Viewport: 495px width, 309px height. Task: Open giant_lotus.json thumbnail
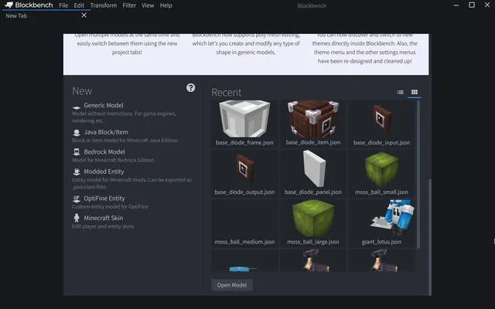point(392,218)
